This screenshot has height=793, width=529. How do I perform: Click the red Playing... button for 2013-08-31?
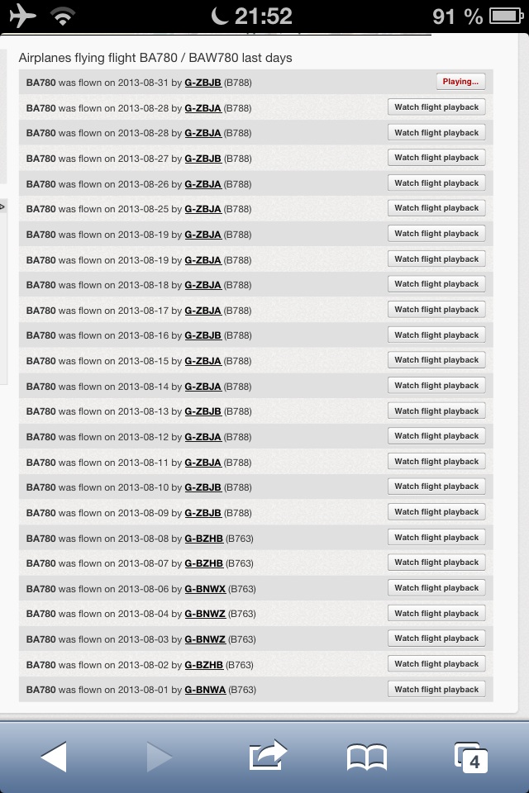(460, 82)
